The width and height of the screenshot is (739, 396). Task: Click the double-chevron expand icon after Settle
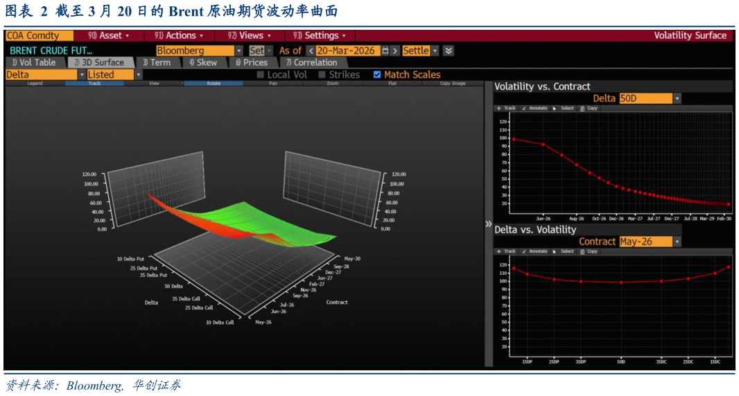[449, 51]
